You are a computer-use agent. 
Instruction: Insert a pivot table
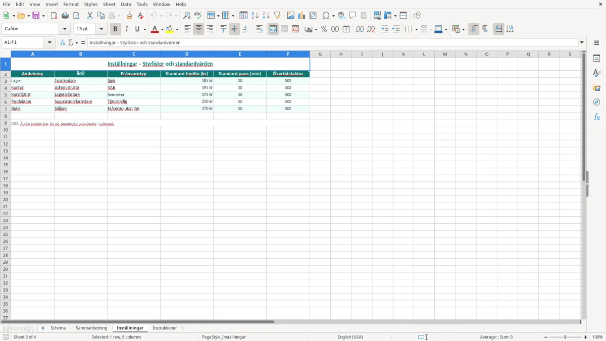[313, 16]
